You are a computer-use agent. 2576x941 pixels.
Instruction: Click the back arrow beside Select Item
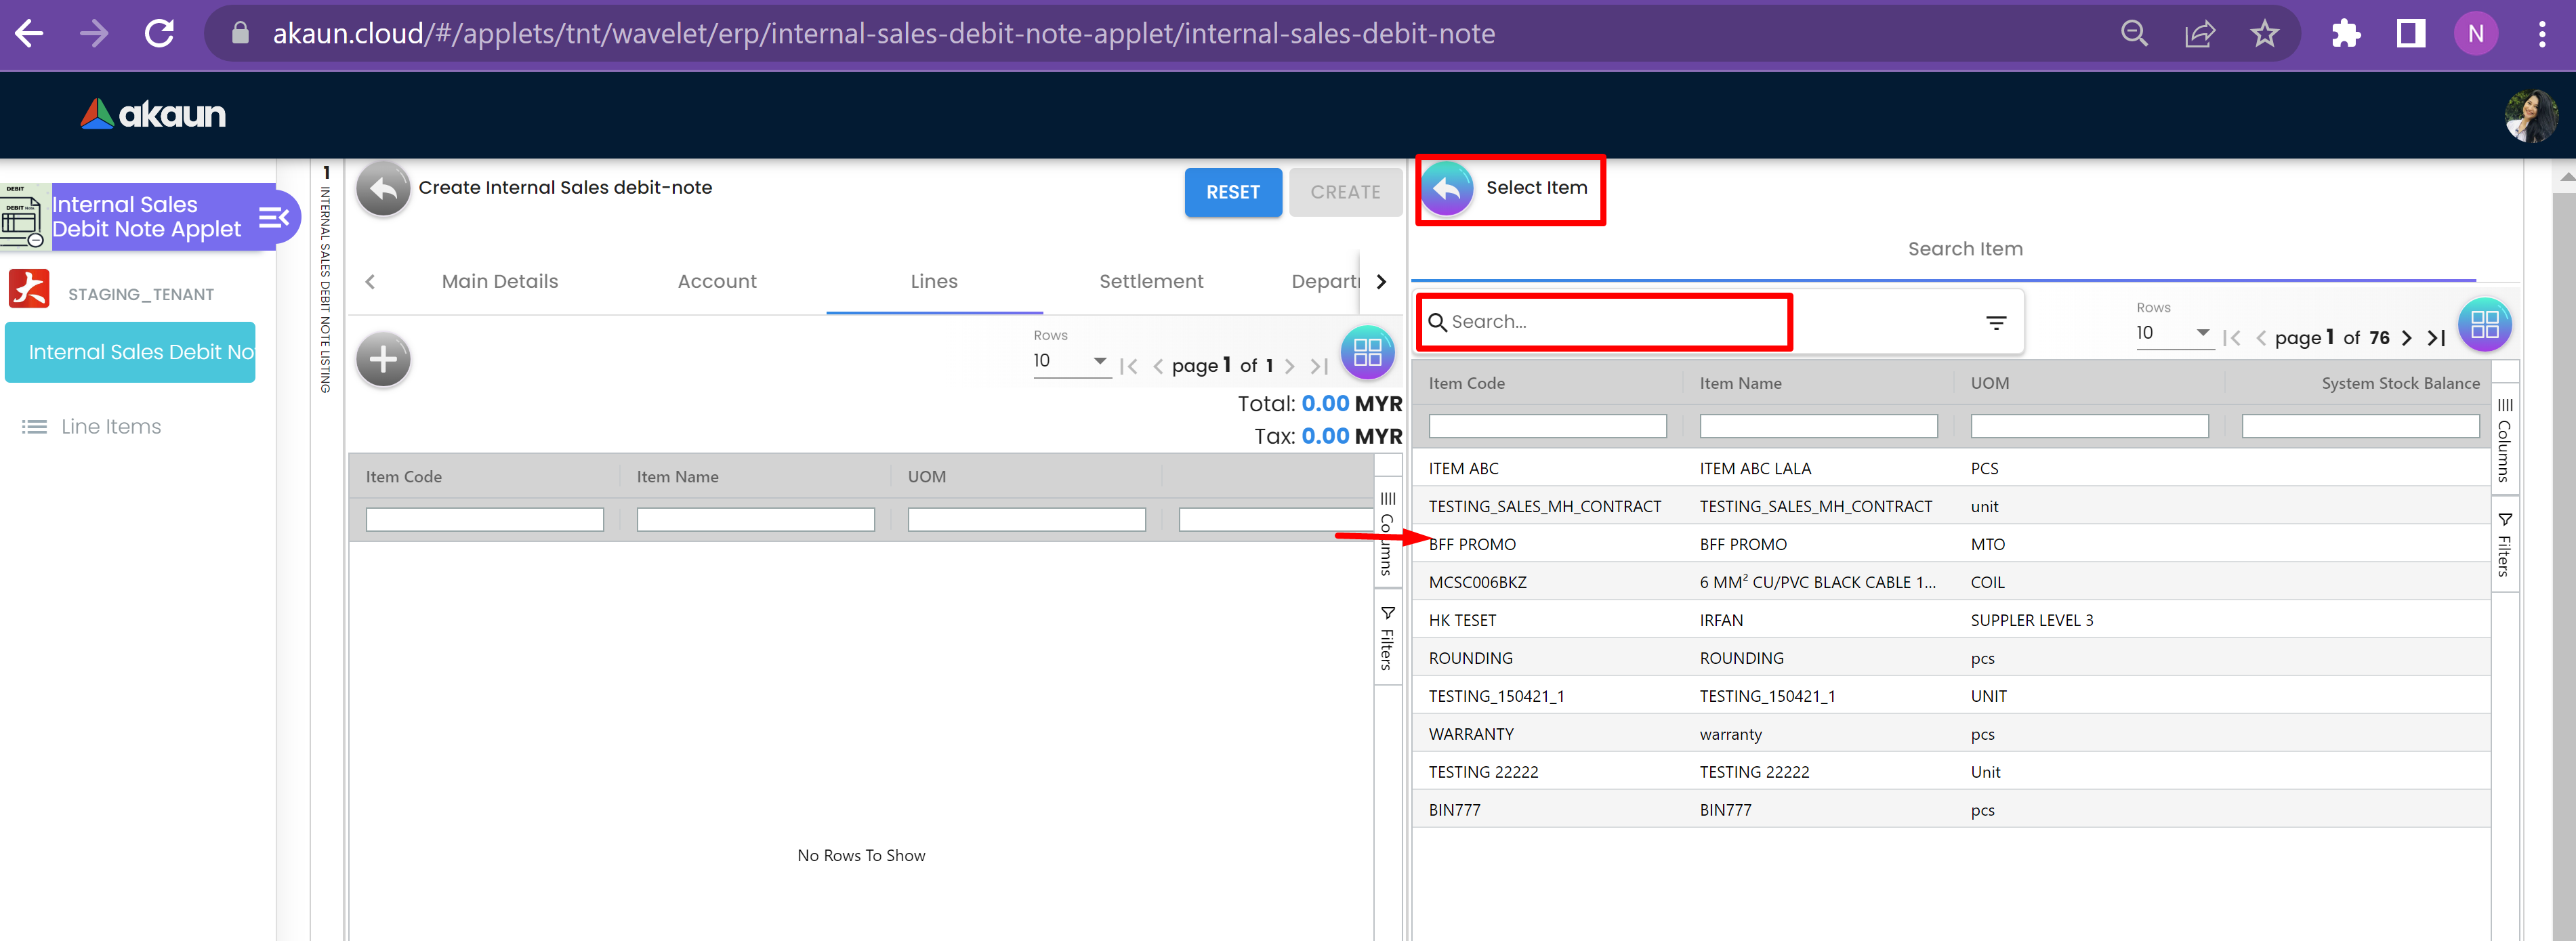coord(1447,188)
